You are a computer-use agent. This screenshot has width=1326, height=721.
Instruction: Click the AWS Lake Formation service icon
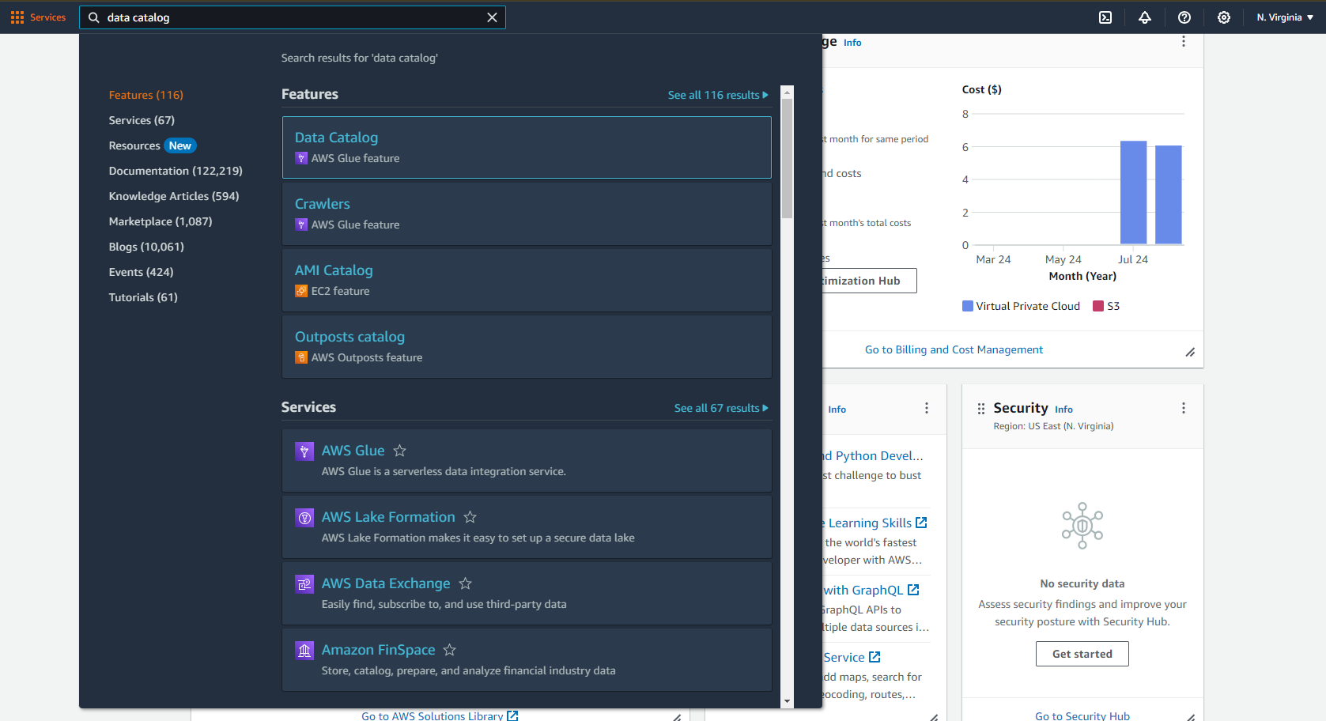304,517
